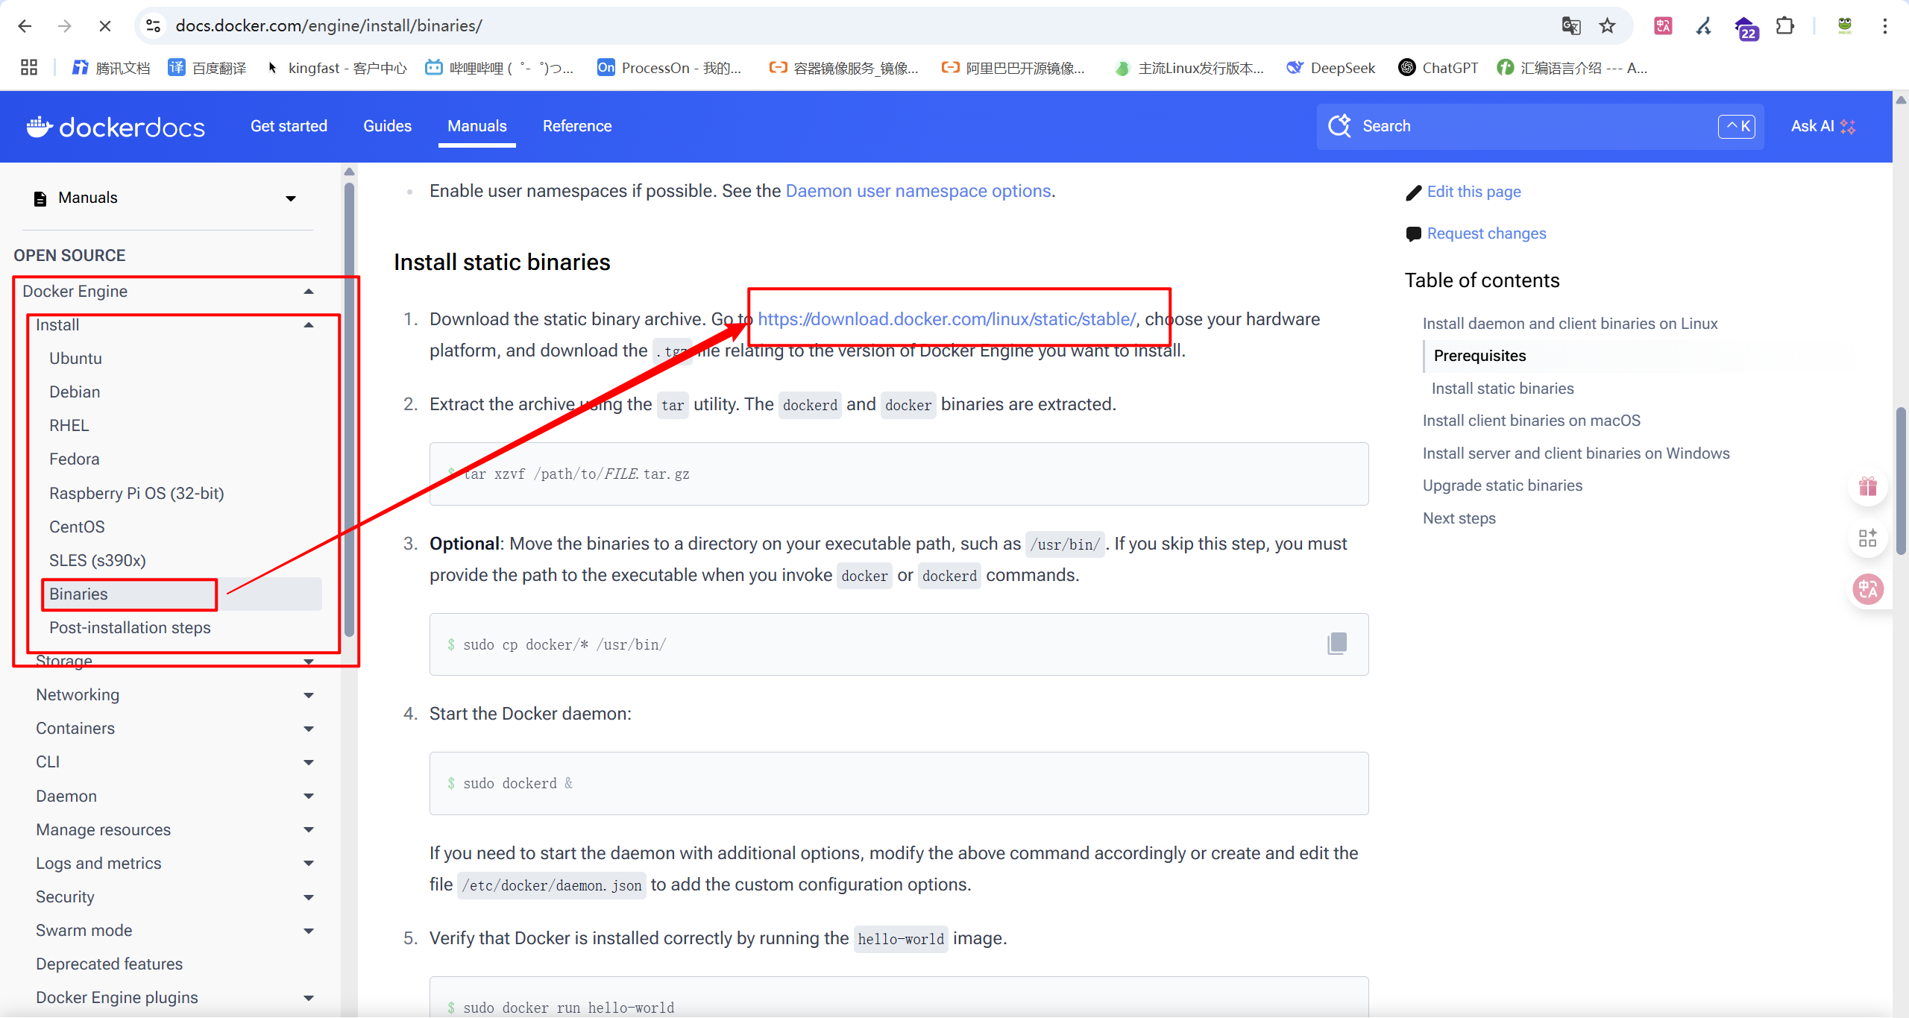Click the docs Search field
This screenshot has height=1018, width=1909.
tap(1540, 126)
